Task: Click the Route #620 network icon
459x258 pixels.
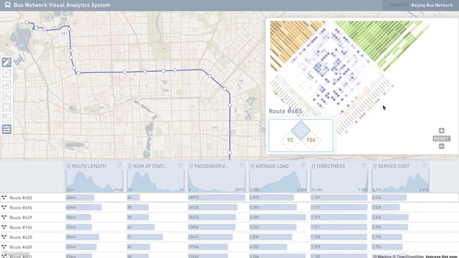Action: tap(4, 237)
